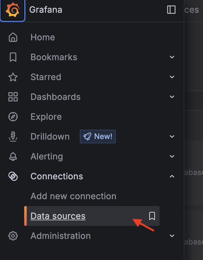Click the New! badge beside Drilldown

coord(98,137)
